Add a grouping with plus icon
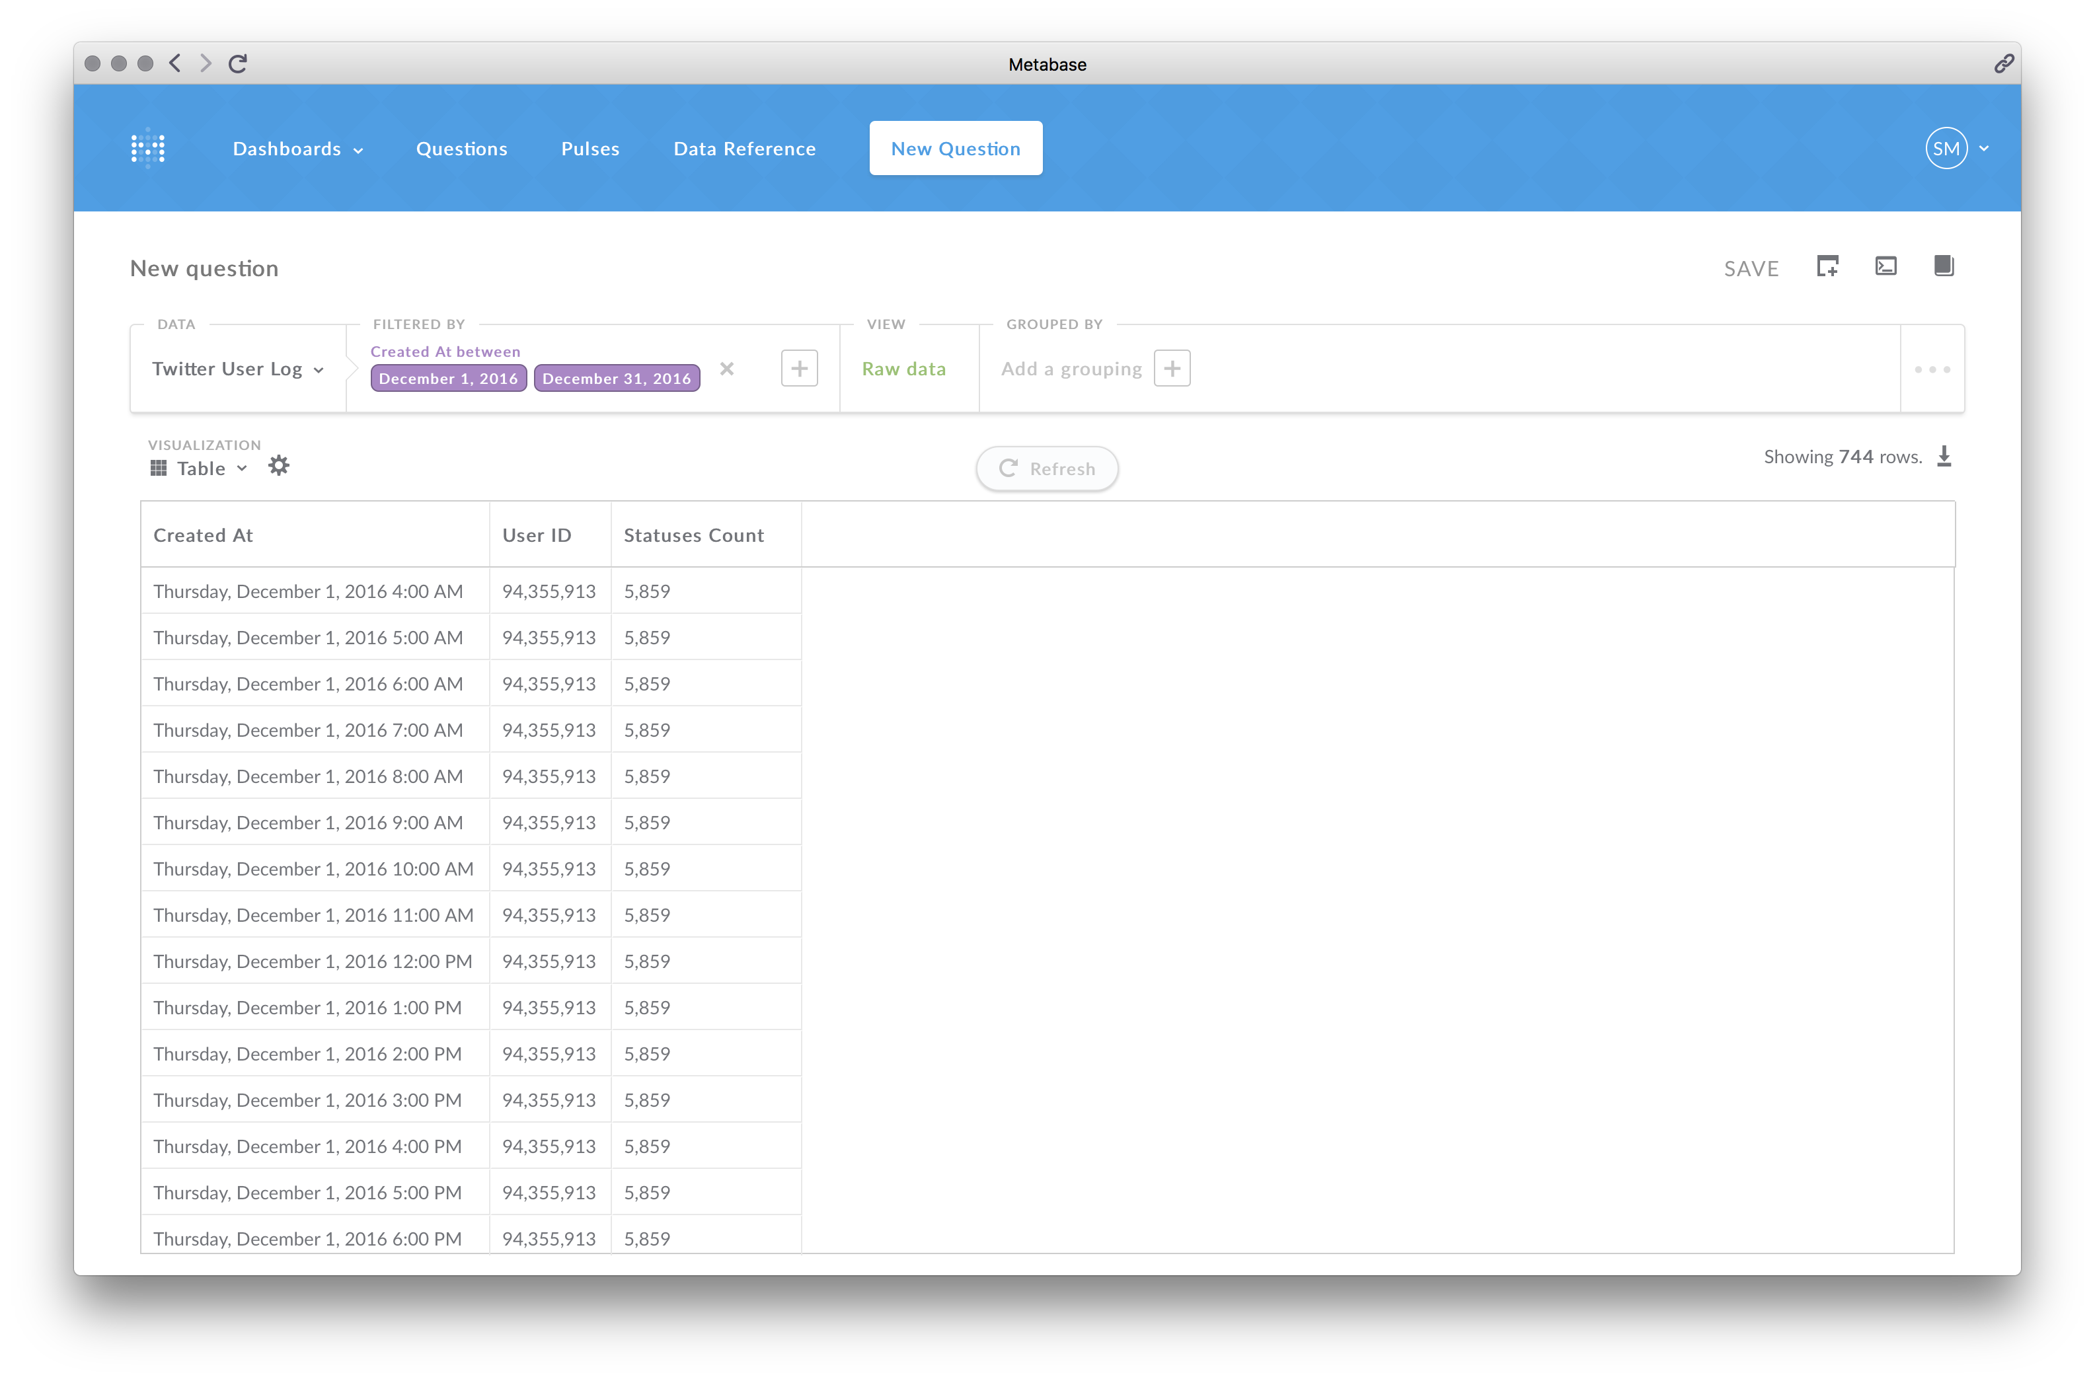This screenshot has height=1381, width=2095. coord(1171,368)
